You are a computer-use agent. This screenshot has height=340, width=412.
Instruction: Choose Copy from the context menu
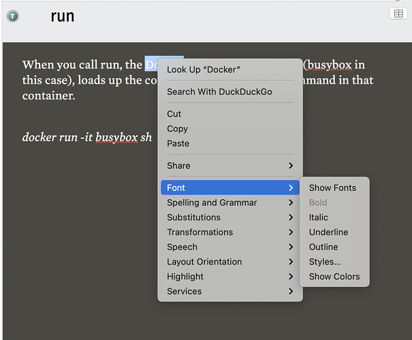[230, 129]
